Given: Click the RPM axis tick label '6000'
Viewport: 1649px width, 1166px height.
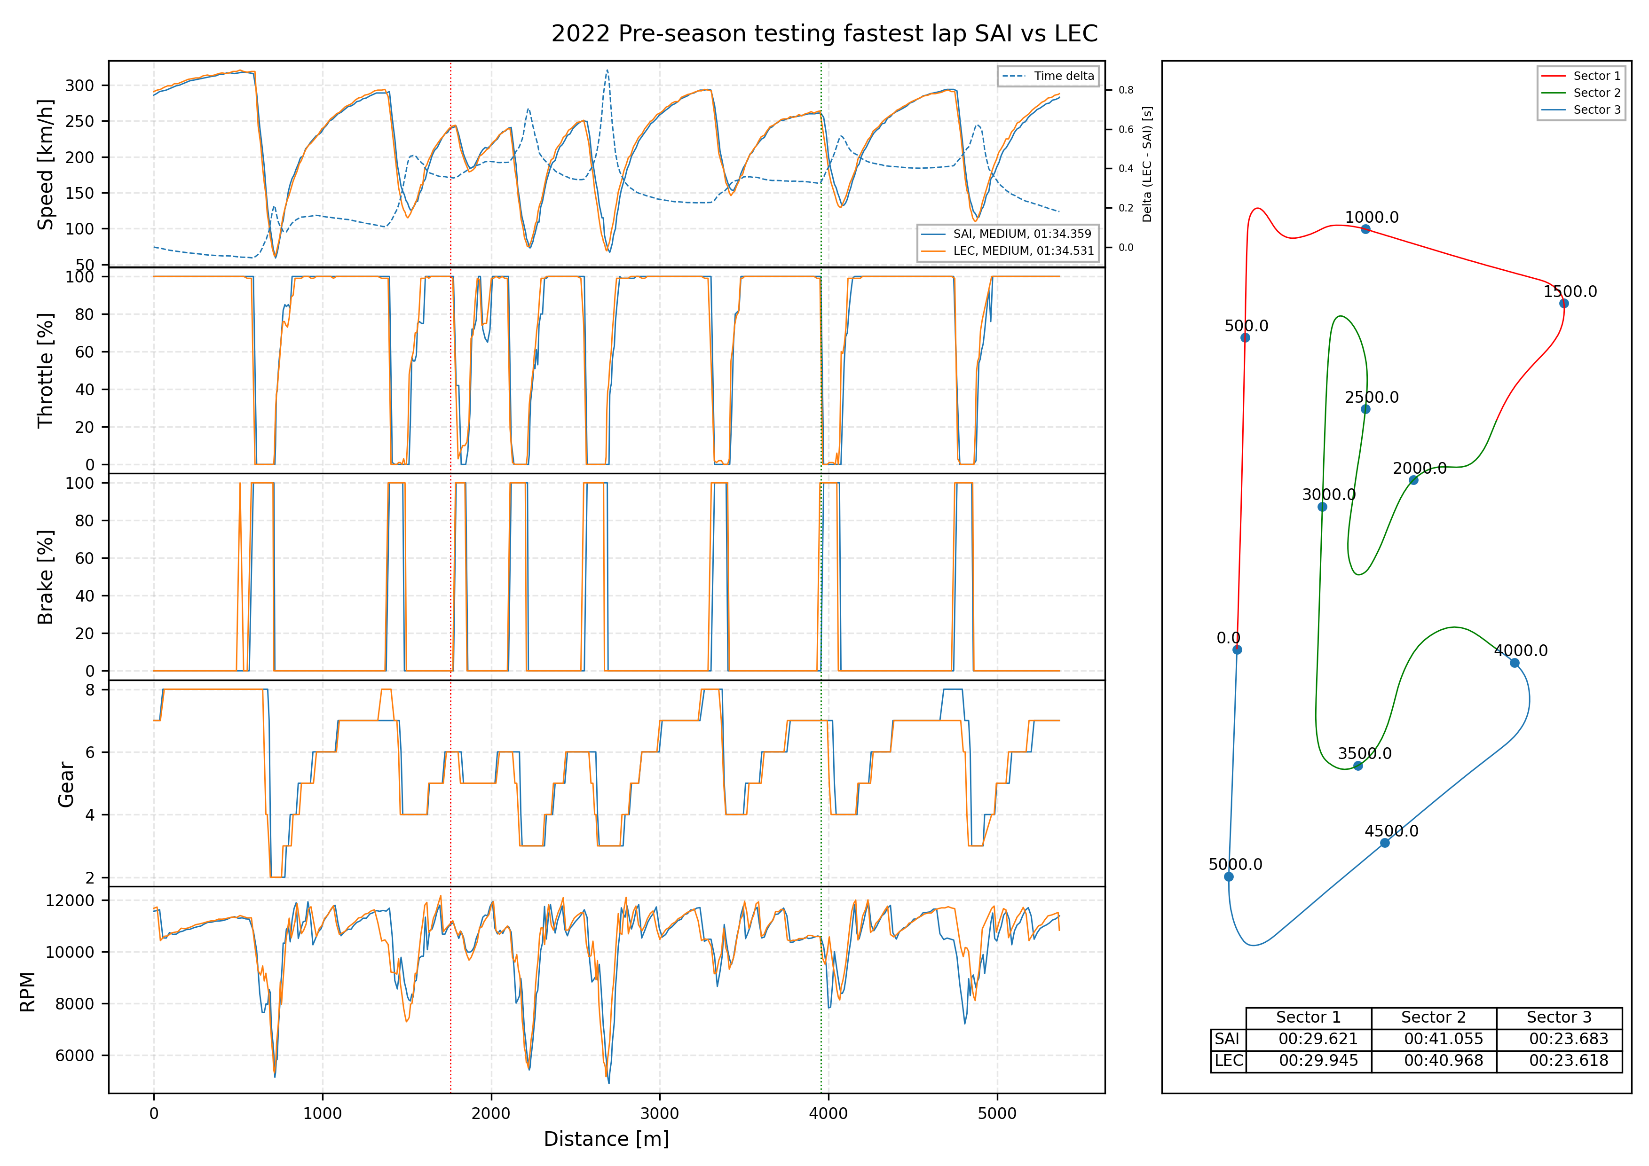Looking at the screenshot, I should 75,1056.
